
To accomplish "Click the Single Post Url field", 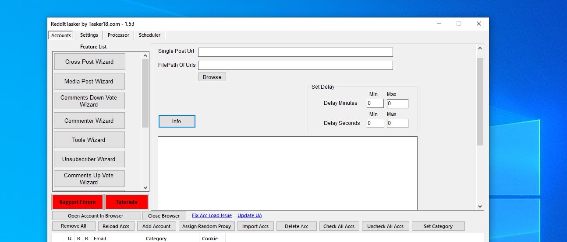I will click(295, 52).
